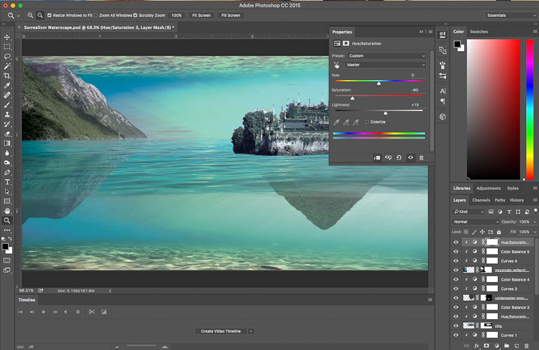Select the Brush tool
The width and height of the screenshot is (539, 350).
[7, 105]
